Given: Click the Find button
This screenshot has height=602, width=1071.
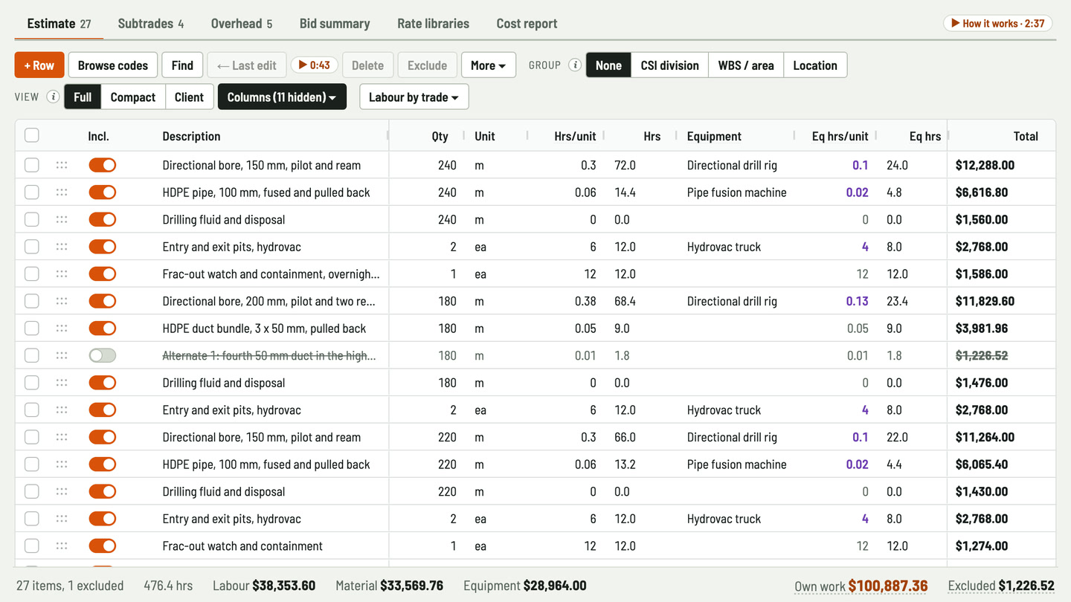Looking at the screenshot, I should (x=182, y=65).
